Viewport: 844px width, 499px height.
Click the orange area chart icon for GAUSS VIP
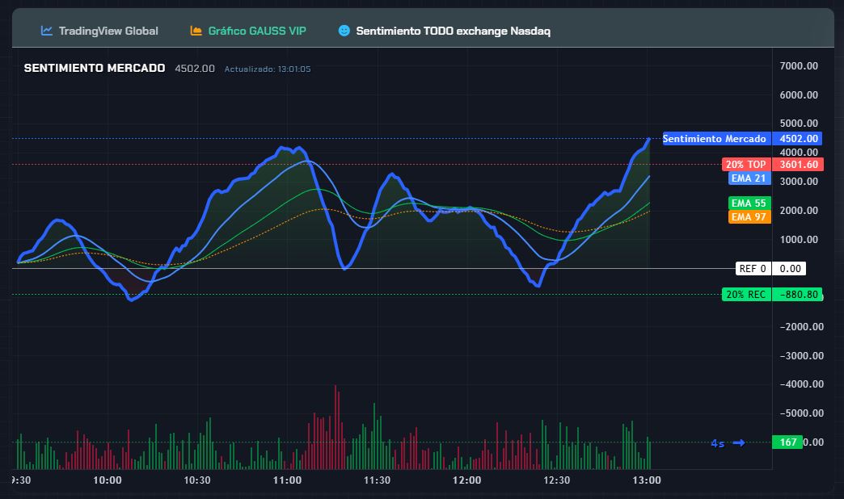point(196,31)
